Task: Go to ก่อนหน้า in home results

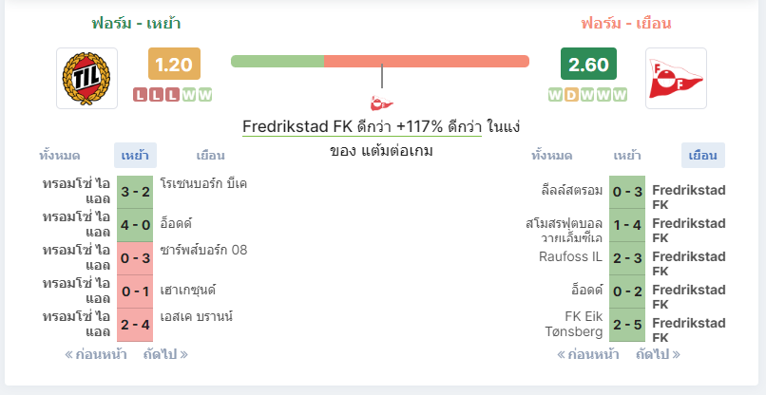Action: (x=96, y=354)
